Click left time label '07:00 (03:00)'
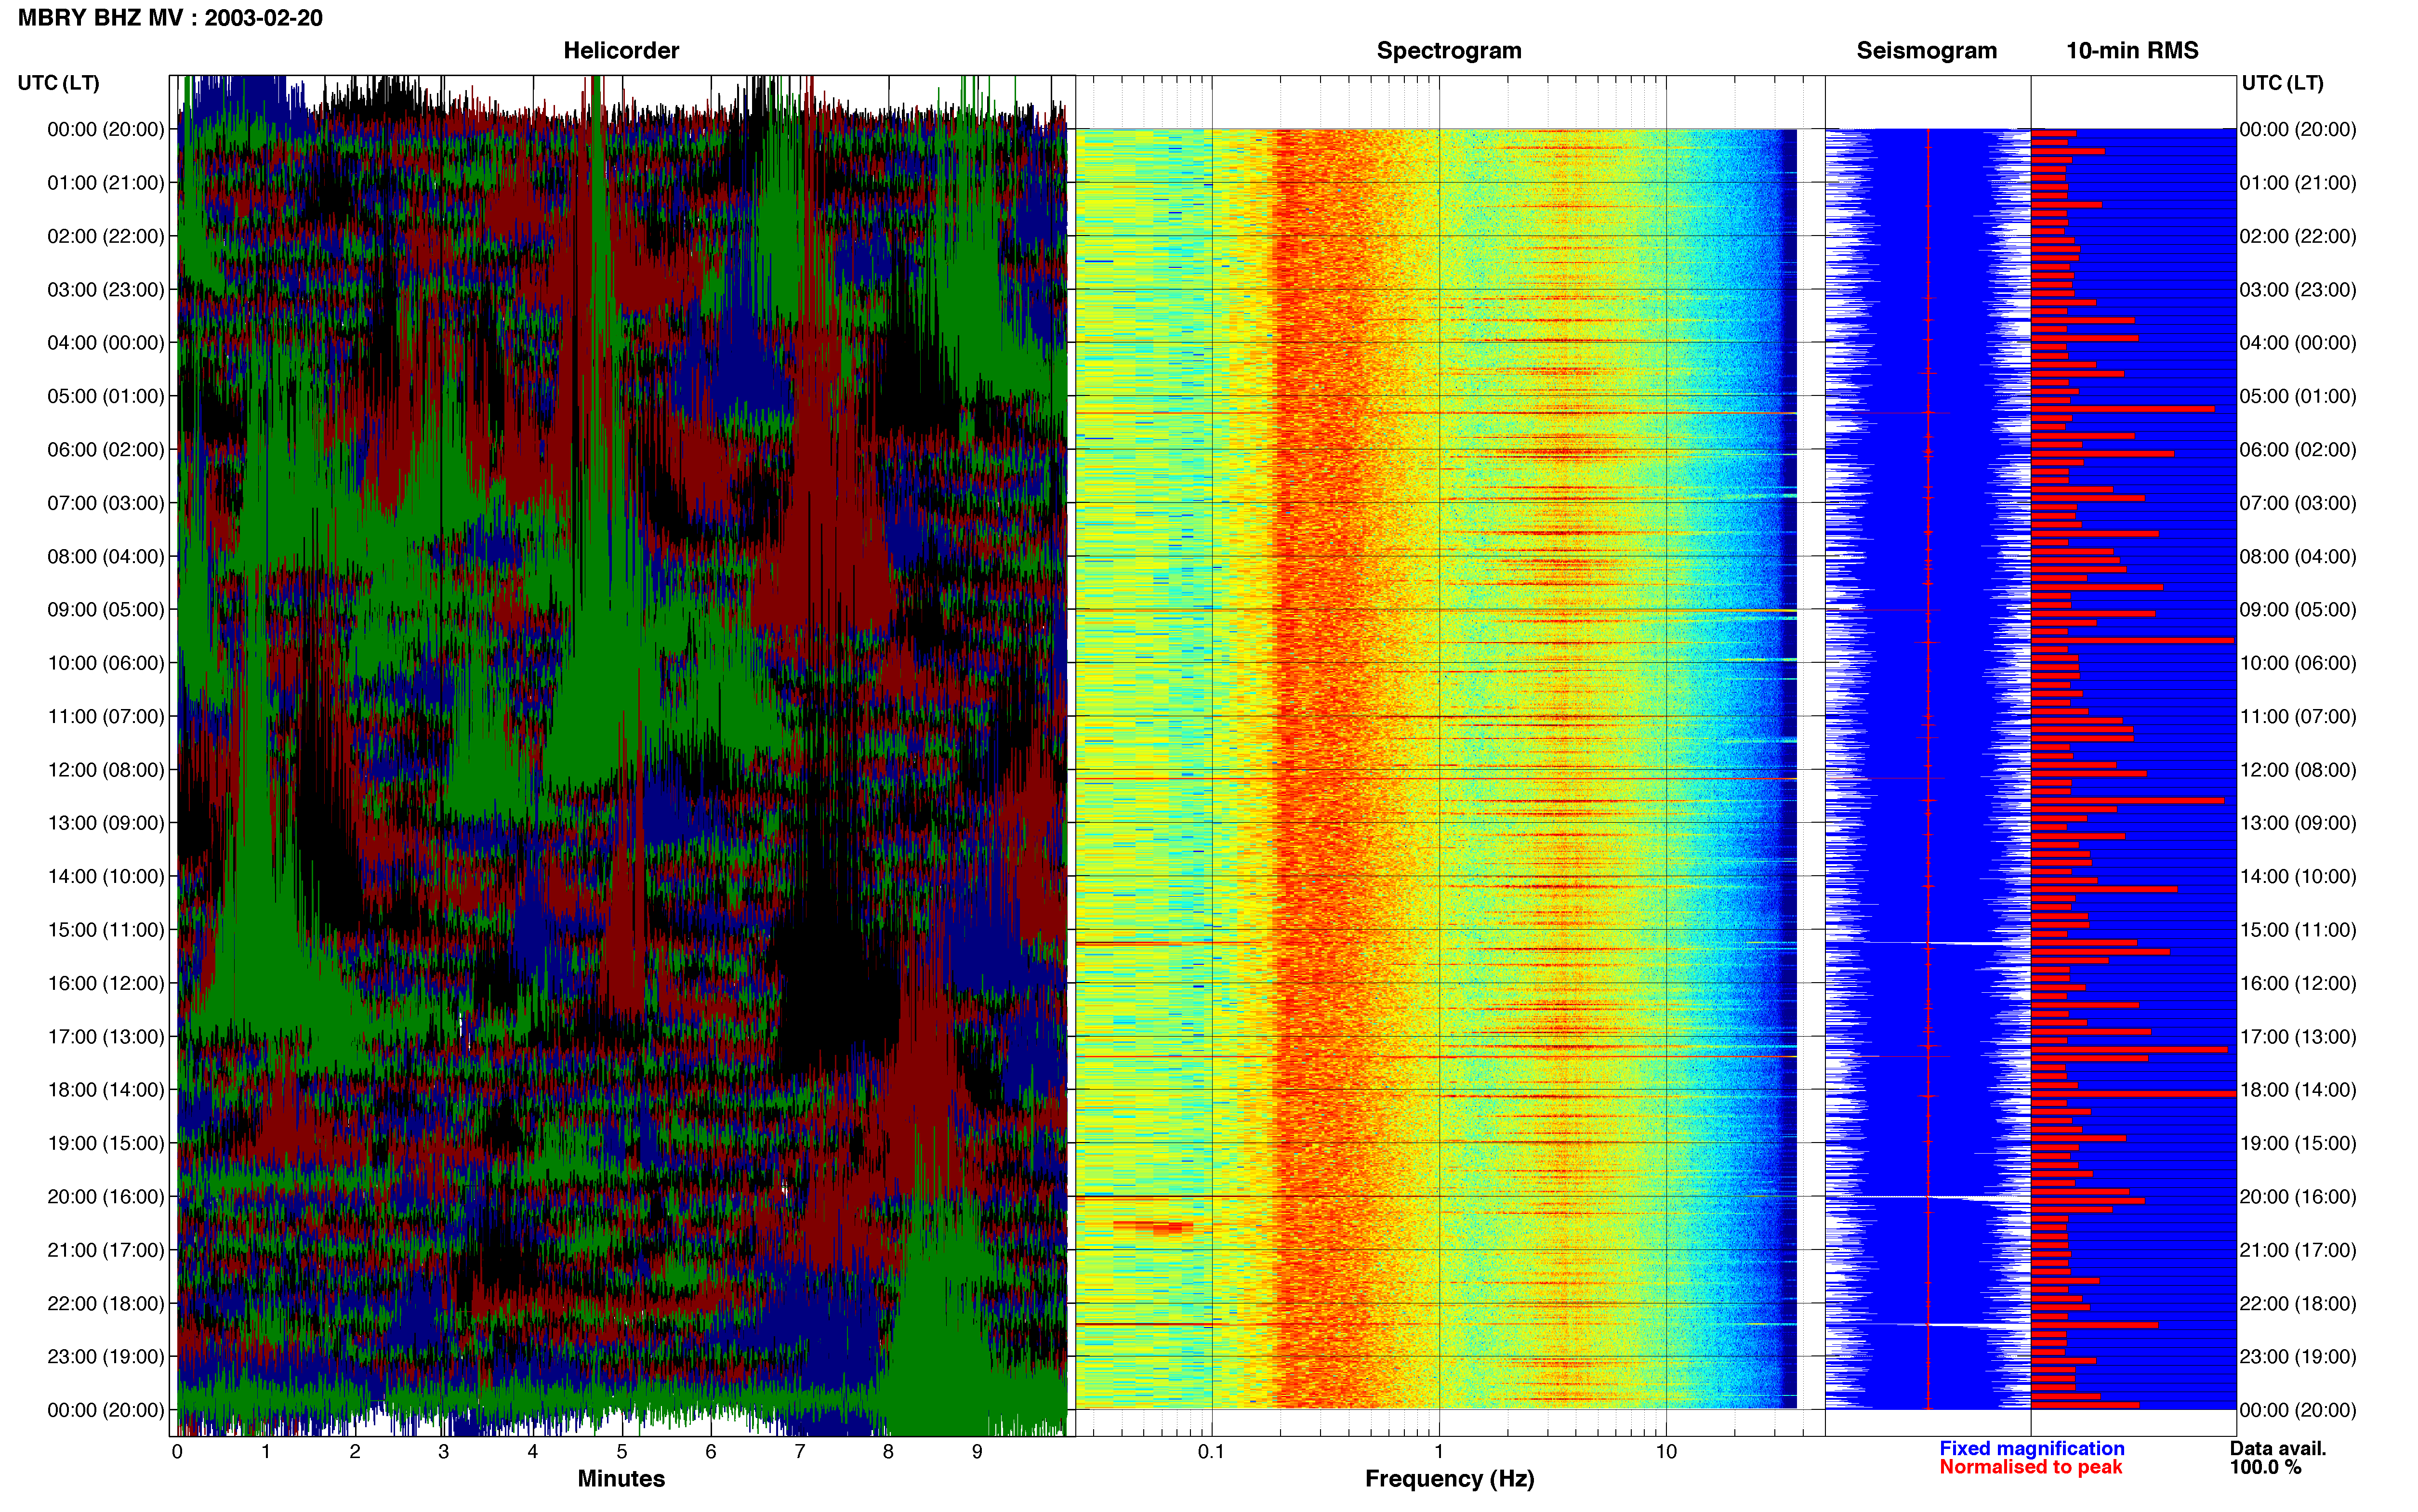 (x=106, y=503)
